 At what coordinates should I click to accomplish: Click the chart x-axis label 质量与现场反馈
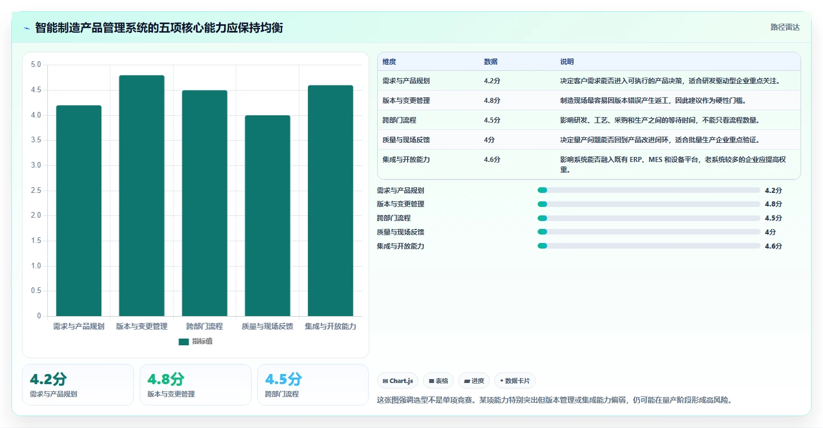(267, 326)
